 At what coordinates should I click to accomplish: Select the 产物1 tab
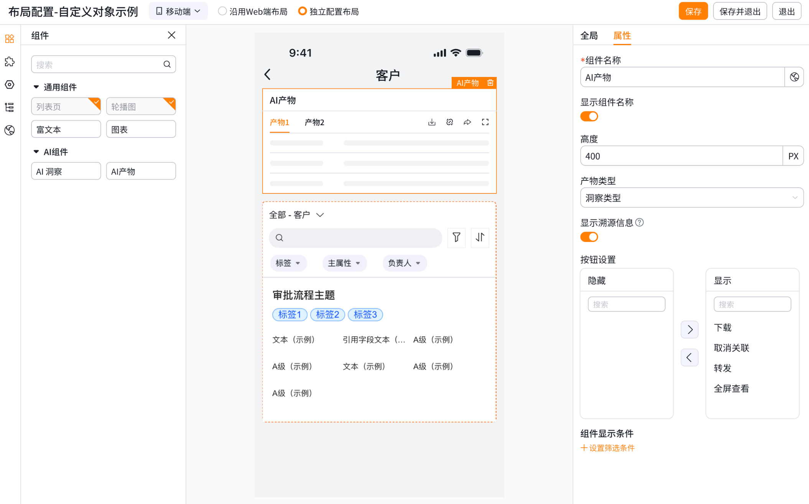pos(279,122)
